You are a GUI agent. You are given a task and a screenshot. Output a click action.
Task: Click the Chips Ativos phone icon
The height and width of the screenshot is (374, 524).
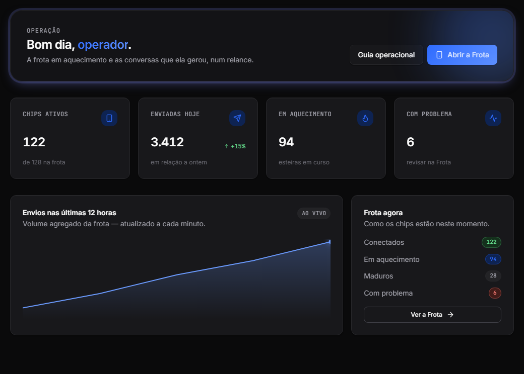[x=109, y=118]
